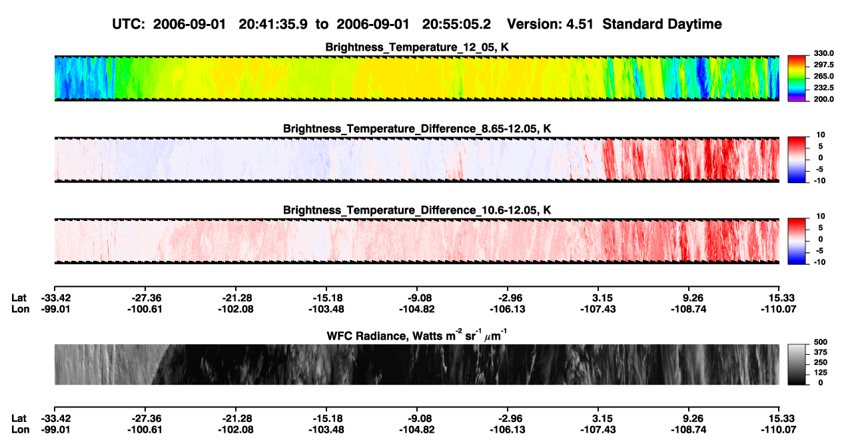
Task: Click the 375 tick on WFC colorbar
Action: coord(819,353)
